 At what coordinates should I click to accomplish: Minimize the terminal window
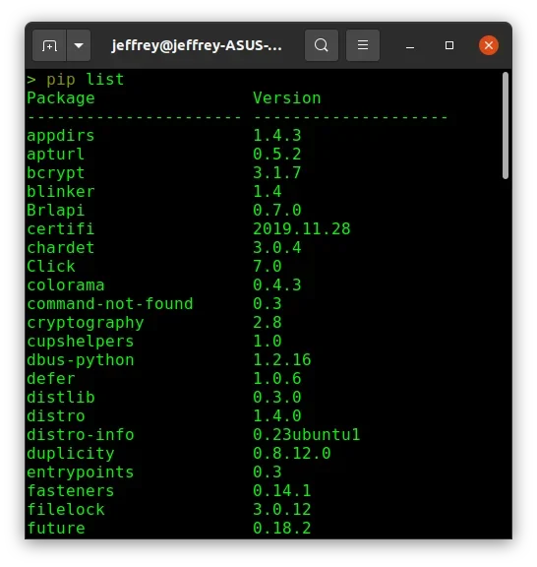click(x=410, y=46)
